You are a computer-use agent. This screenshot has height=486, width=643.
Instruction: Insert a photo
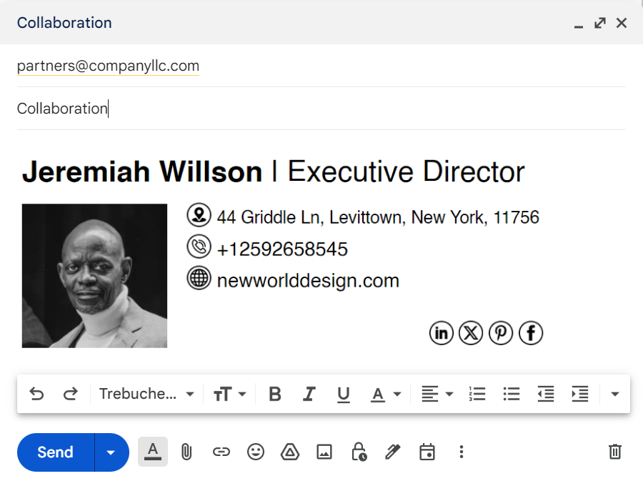pyautogui.click(x=324, y=452)
